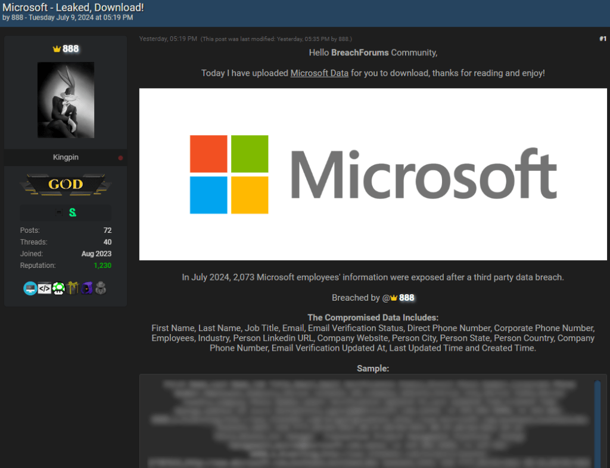Click the gift box award badge
This screenshot has height=468, width=610.
[x=73, y=288]
